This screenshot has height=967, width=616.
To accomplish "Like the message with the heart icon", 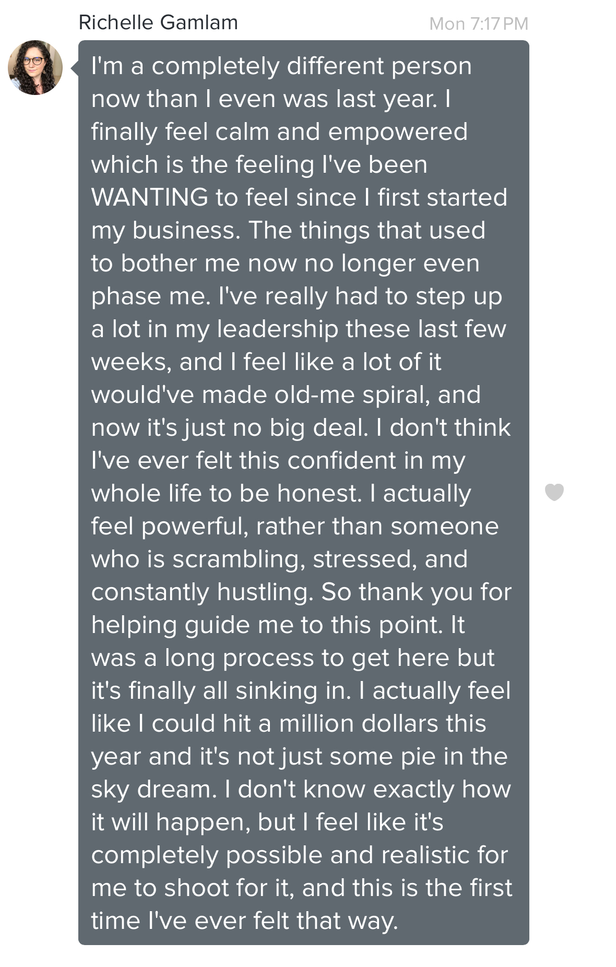I will [x=554, y=492].
